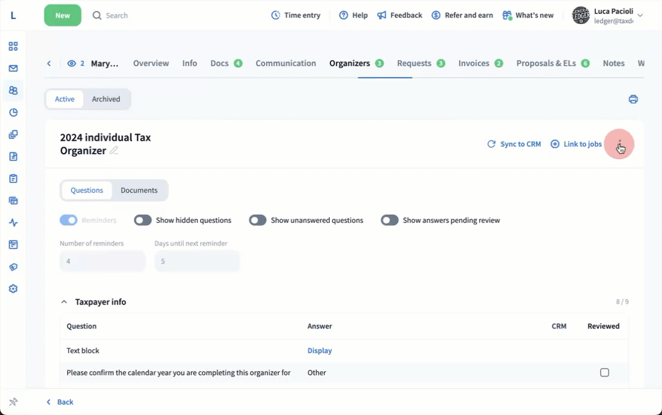Open the inbox mail icon in sidebar
The image size is (662, 415).
point(13,69)
